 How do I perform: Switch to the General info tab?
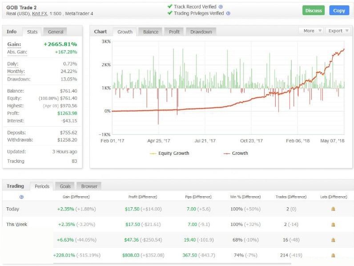click(x=56, y=32)
